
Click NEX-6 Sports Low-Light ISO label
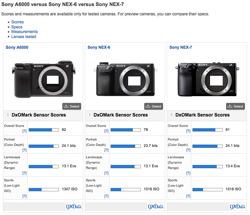94,185
